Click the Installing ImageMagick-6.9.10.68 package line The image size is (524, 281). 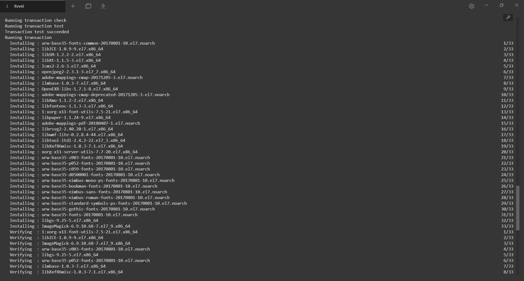(70, 226)
